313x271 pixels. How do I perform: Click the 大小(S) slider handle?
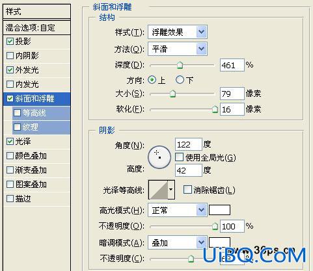point(172,94)
